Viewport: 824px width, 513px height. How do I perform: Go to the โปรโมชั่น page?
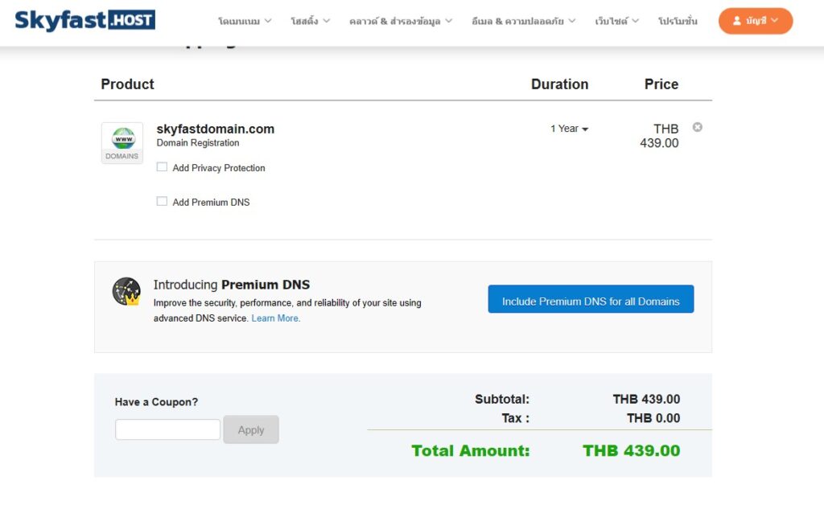tap(678, 21)
